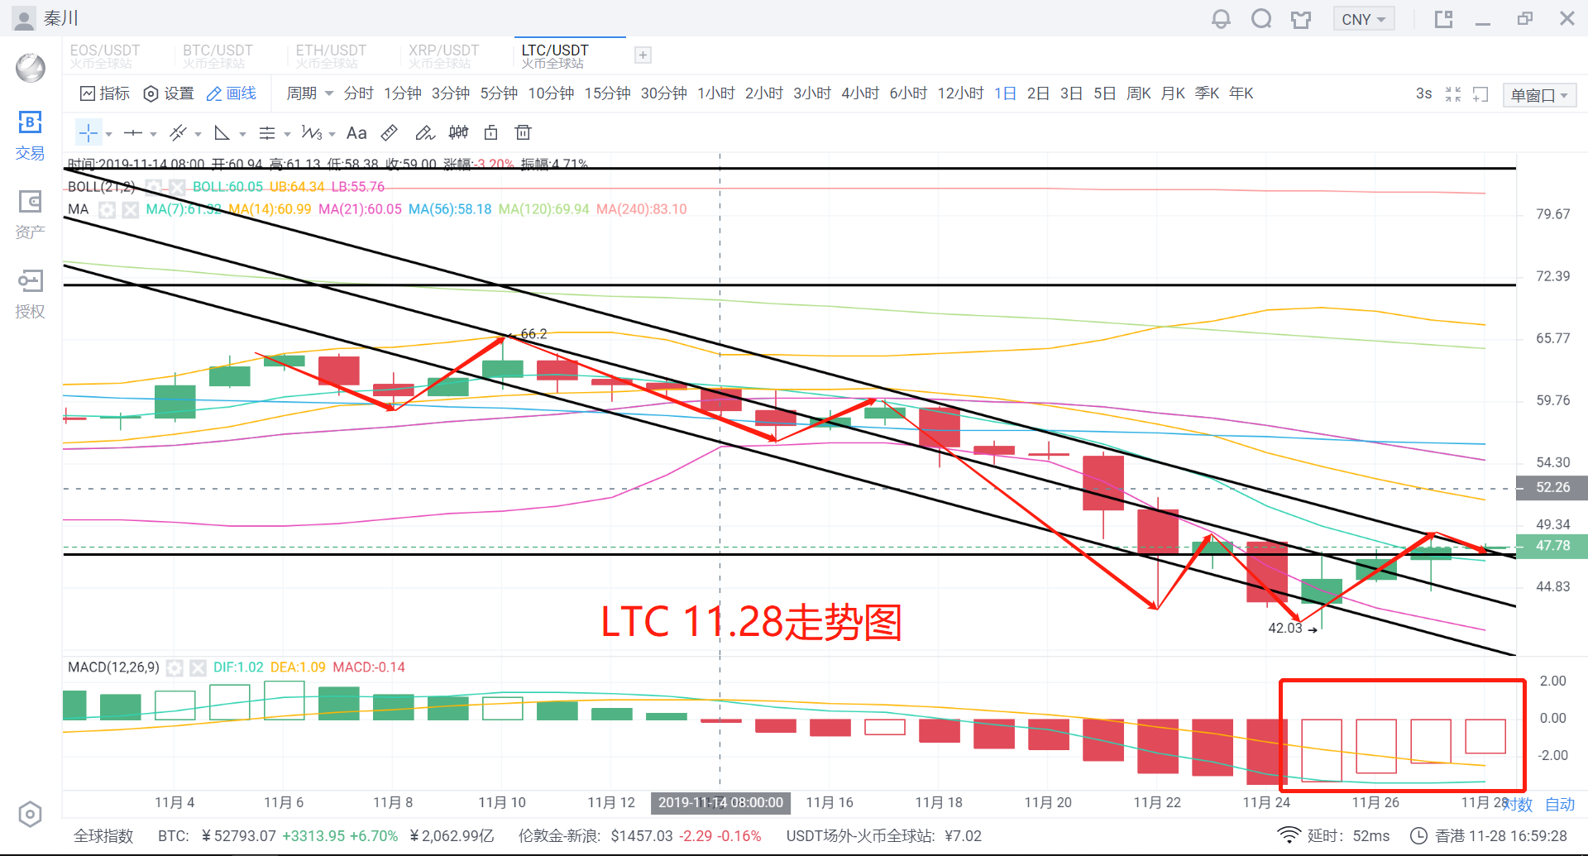Select the 月K monthly period button

pos(1173,93)
